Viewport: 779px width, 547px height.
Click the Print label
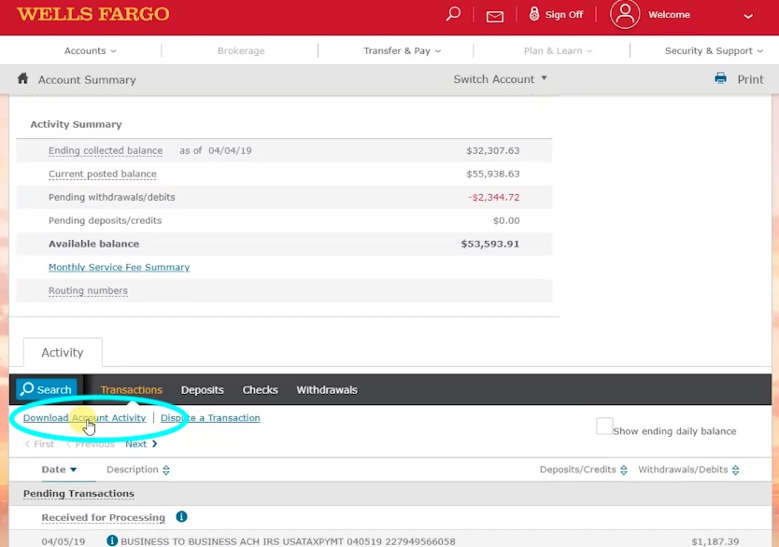(x=750, y=79)
